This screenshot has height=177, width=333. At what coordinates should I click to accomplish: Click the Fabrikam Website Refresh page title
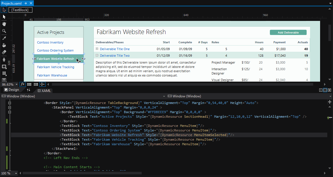(x=131, y=32)
